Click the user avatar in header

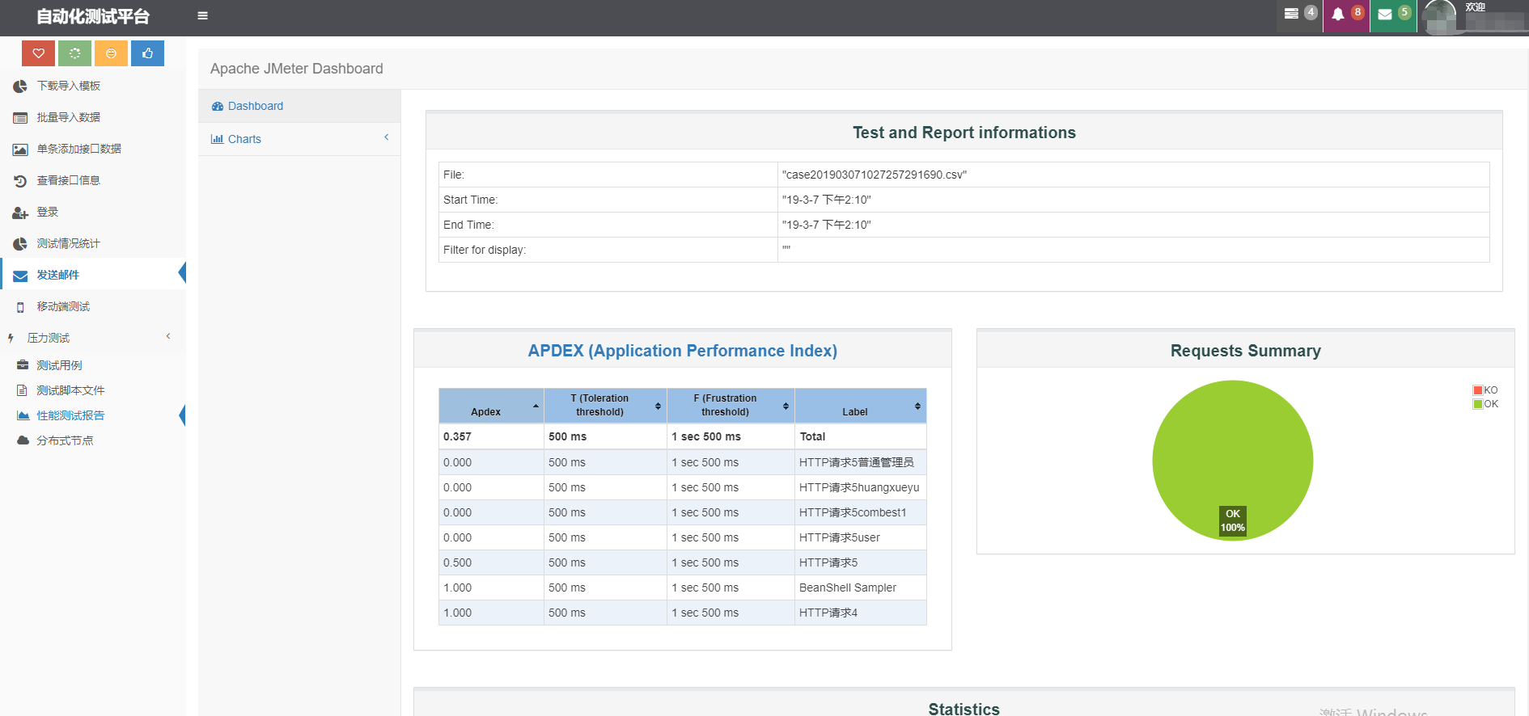(1440, 16)
